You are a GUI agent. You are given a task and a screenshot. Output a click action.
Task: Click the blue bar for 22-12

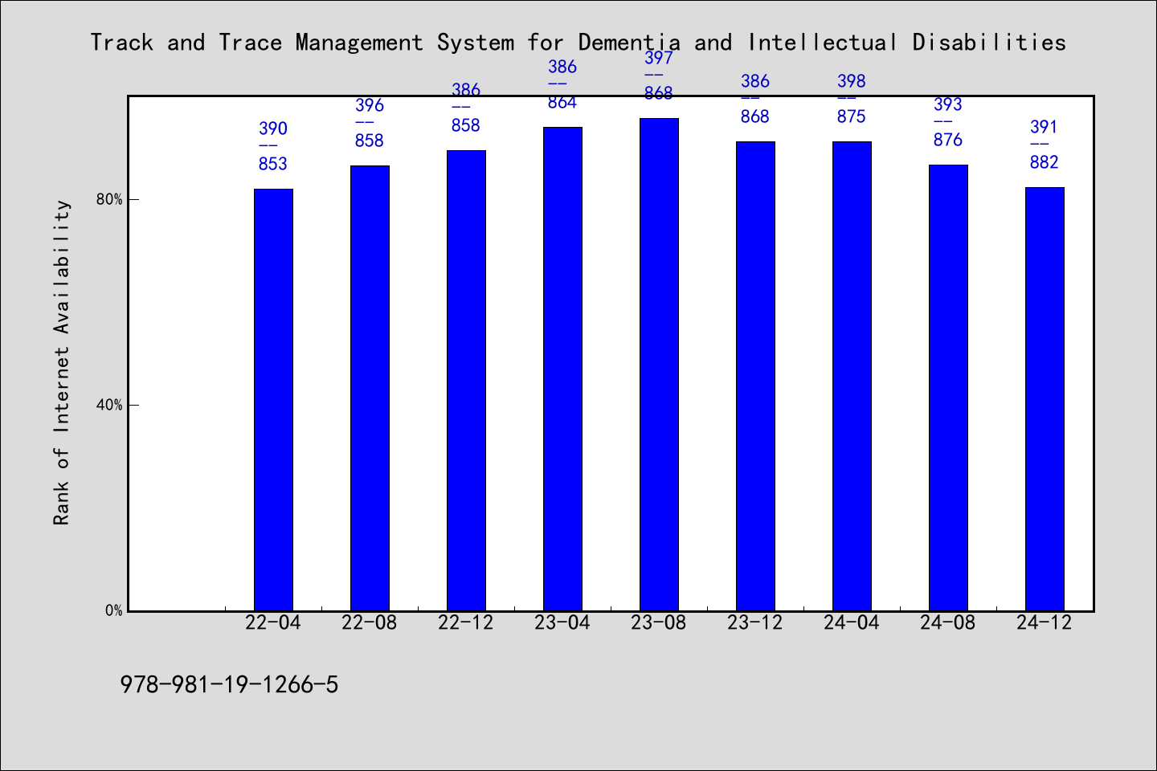tap(466, 381)
